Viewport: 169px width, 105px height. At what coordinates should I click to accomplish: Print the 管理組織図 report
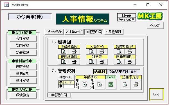[x=74, y=62]
